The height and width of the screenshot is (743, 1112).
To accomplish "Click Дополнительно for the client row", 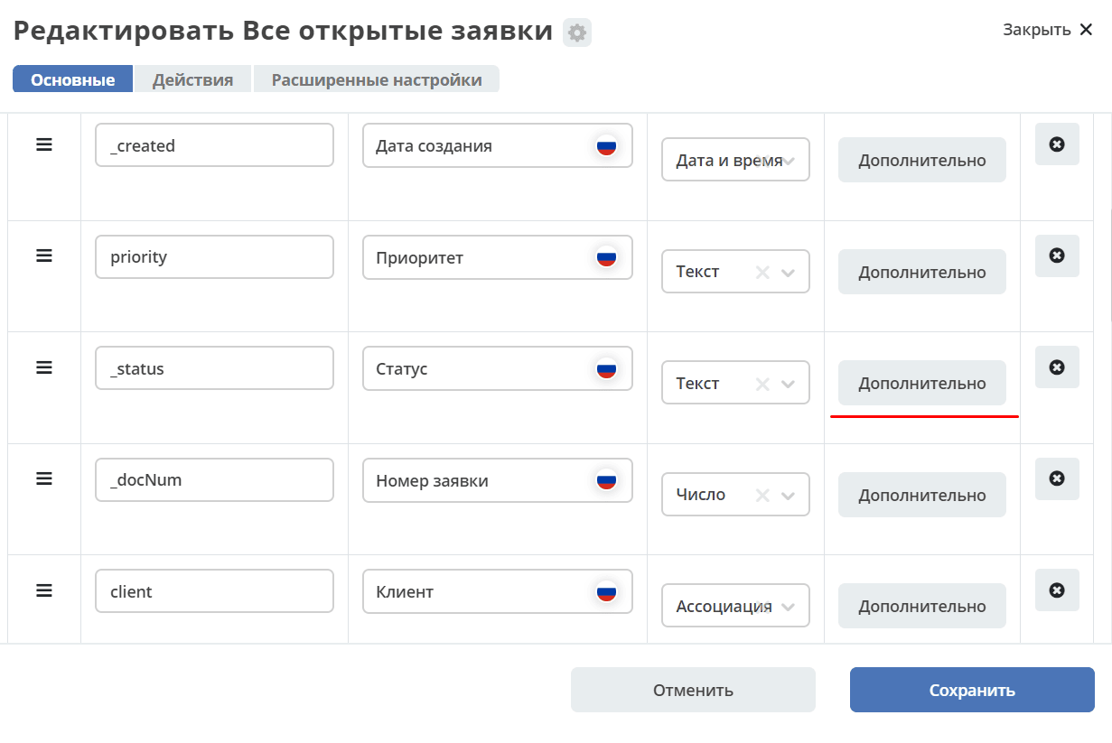I will (922, 606).
